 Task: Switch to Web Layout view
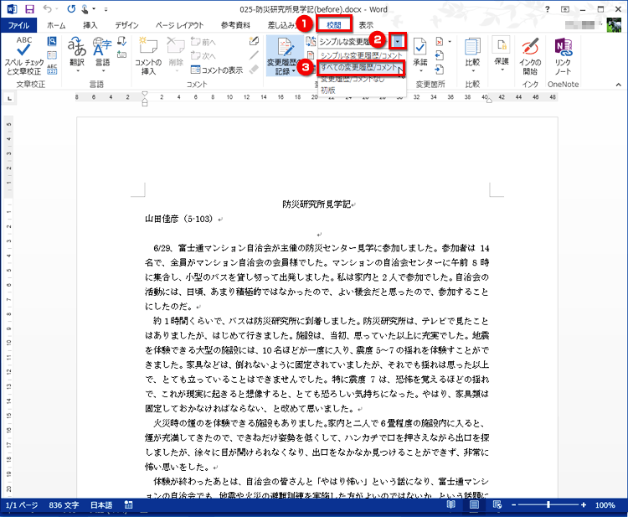(x=497, y=504)
